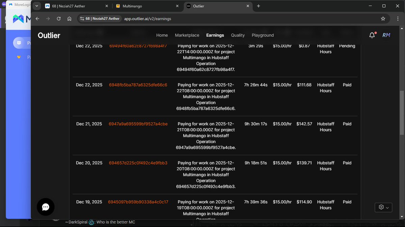Click the Outlier logo

49,35
